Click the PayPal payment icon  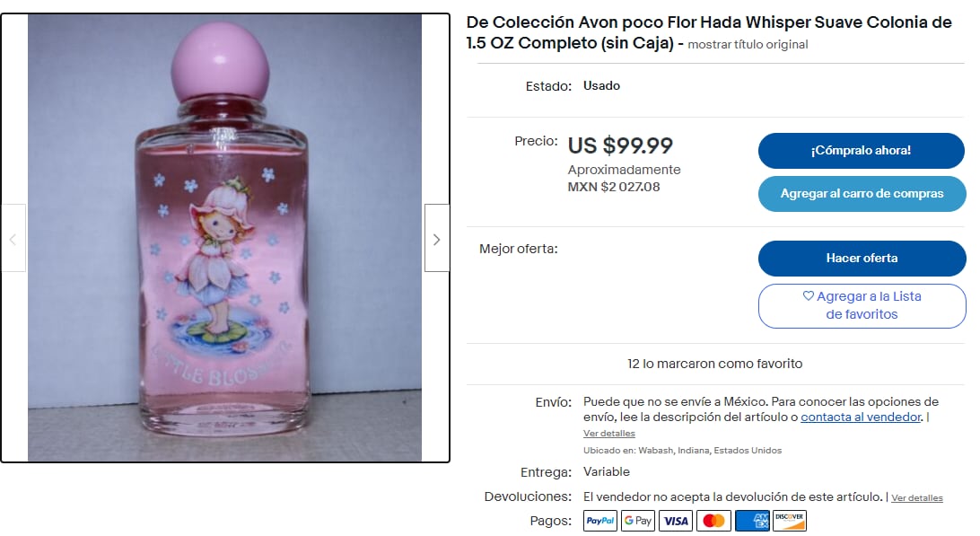coord(600,521)
